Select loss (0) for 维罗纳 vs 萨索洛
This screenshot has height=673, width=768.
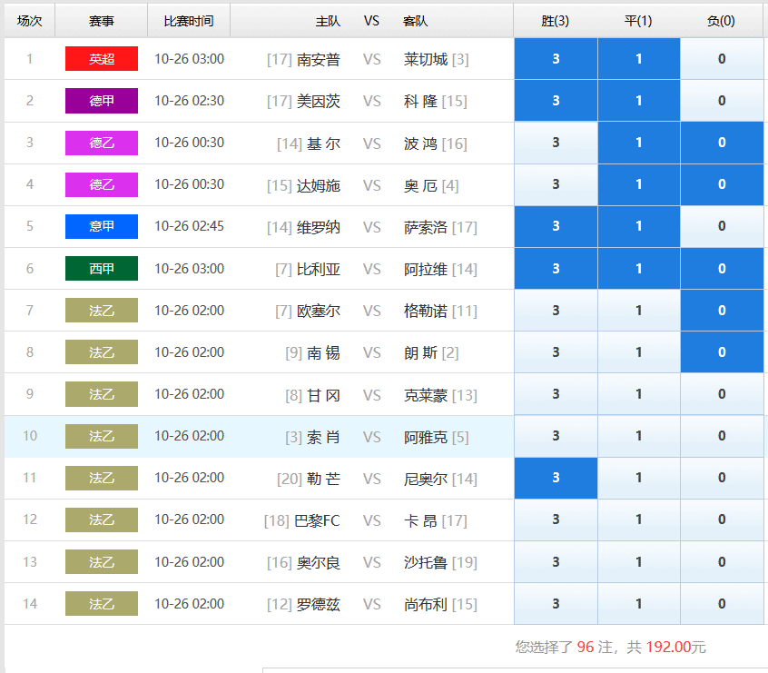tap(722, 226)
